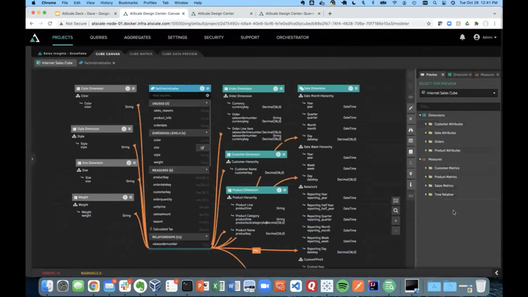Image resolution: width=528 pixels, height=297 pixels.
Task: Select the Cube Canvas tab
Action: pyautogui.click(x=107, y=54)
